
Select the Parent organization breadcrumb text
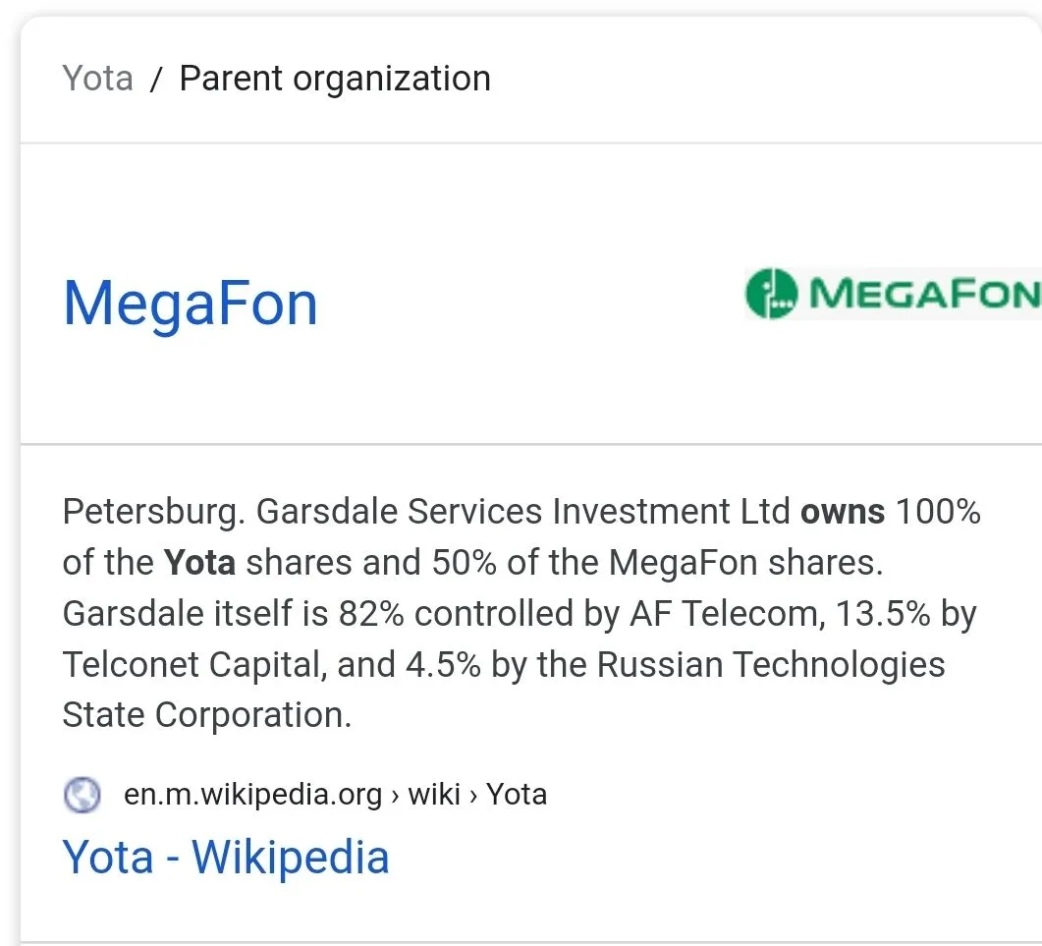(x=335, y=78)
